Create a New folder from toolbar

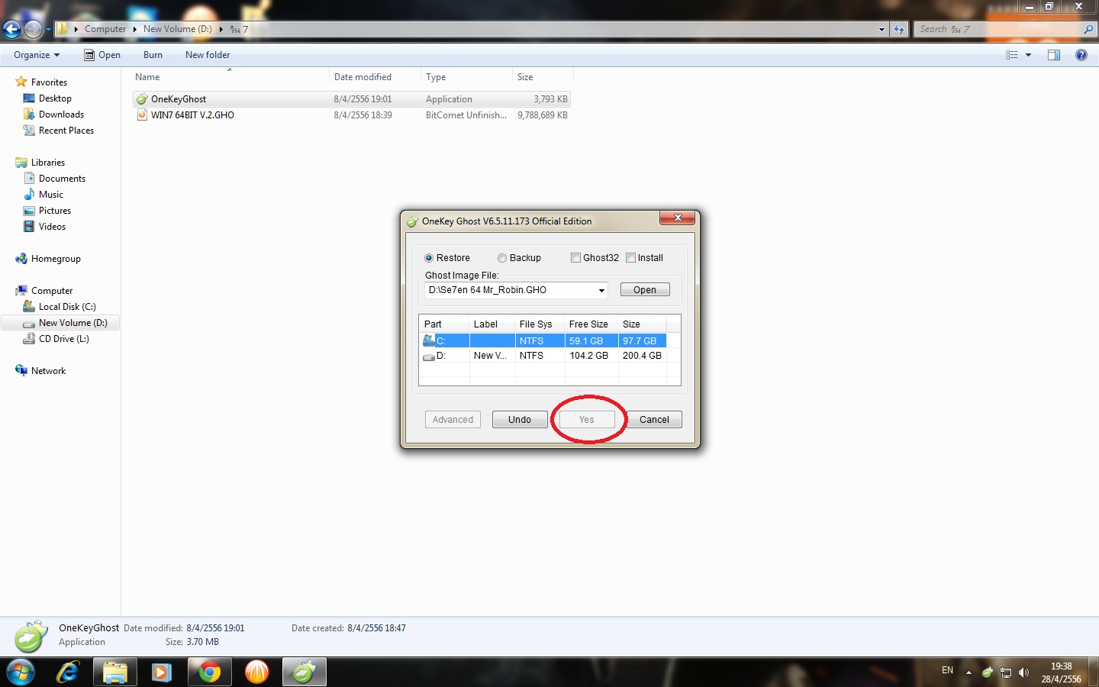(x=208, y=55)
